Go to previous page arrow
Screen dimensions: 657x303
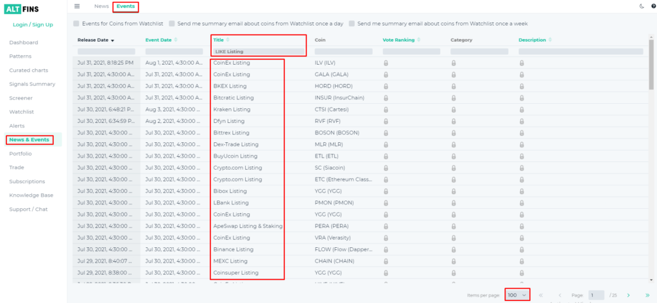tap(559, 295)
